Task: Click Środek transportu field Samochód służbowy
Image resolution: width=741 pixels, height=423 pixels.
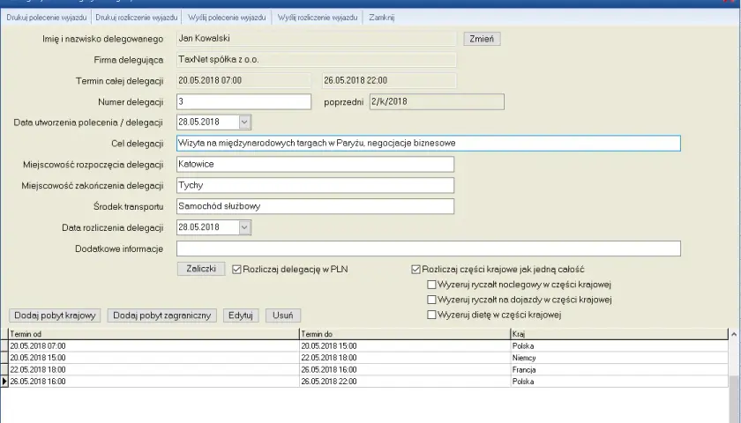Action: pos(315,206)
